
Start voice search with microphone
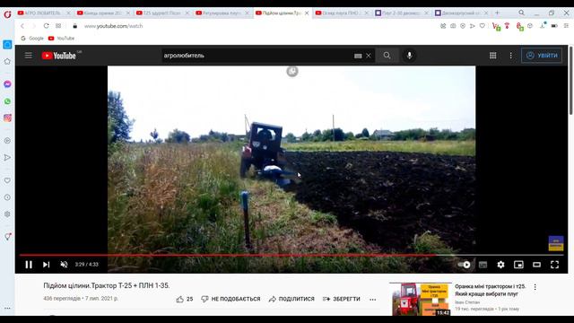tap(409, 56)
